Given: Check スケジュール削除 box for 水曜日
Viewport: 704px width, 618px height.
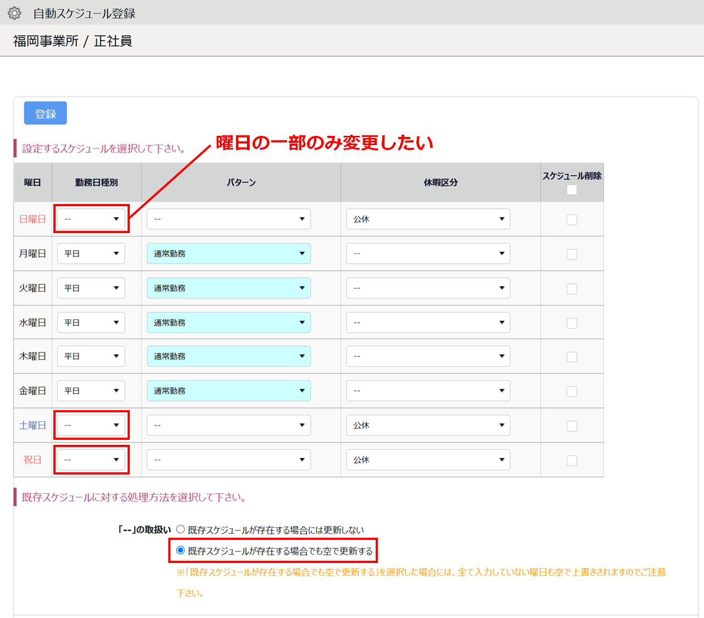Looking at the screenshot, I should pyautogui.click(x=572, y=323).
